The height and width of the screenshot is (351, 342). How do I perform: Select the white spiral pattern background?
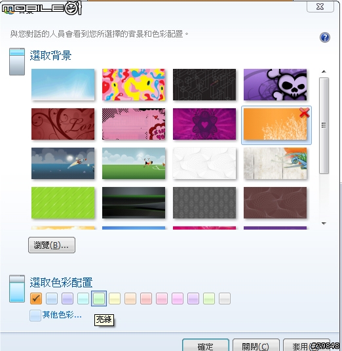pos(204,163)
